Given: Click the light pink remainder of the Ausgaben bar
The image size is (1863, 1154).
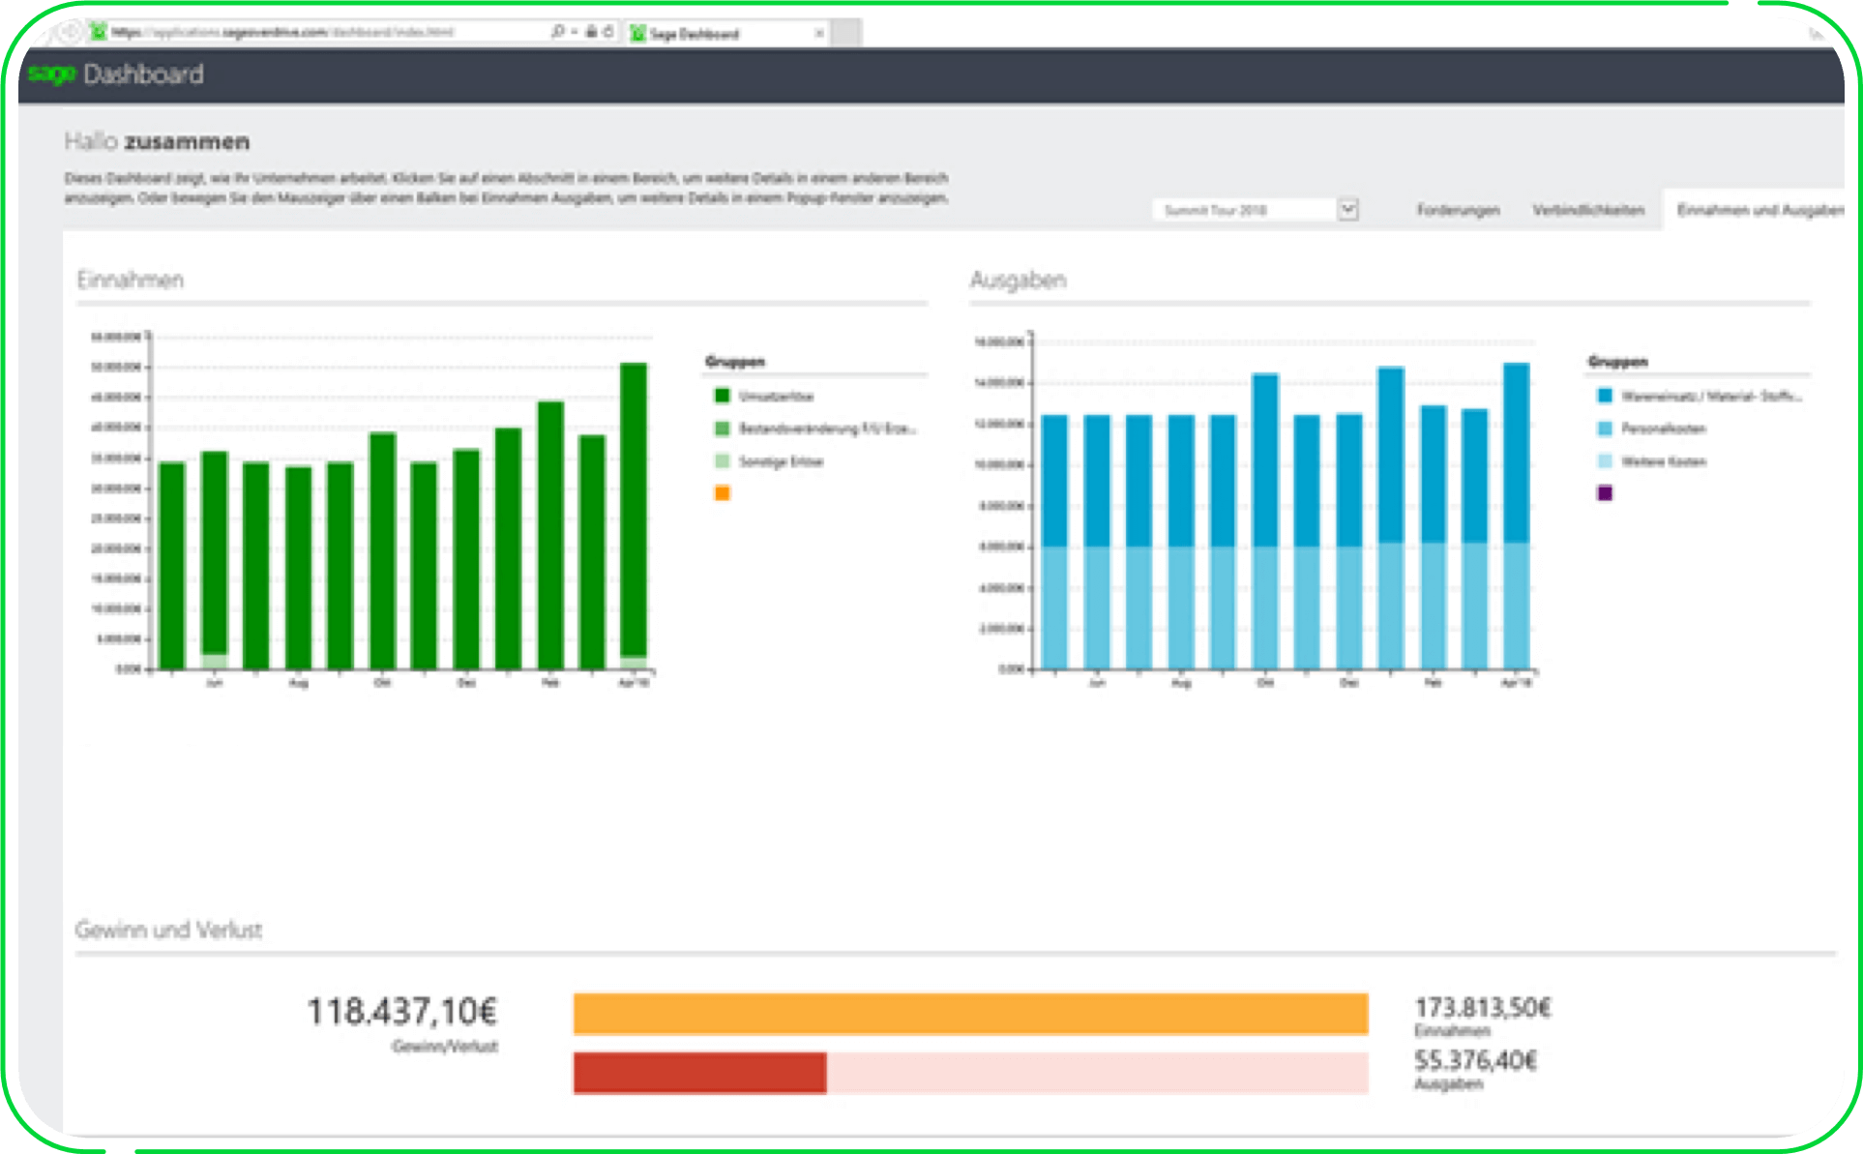Looking at the screenshot, I should coord(1097,1073).
